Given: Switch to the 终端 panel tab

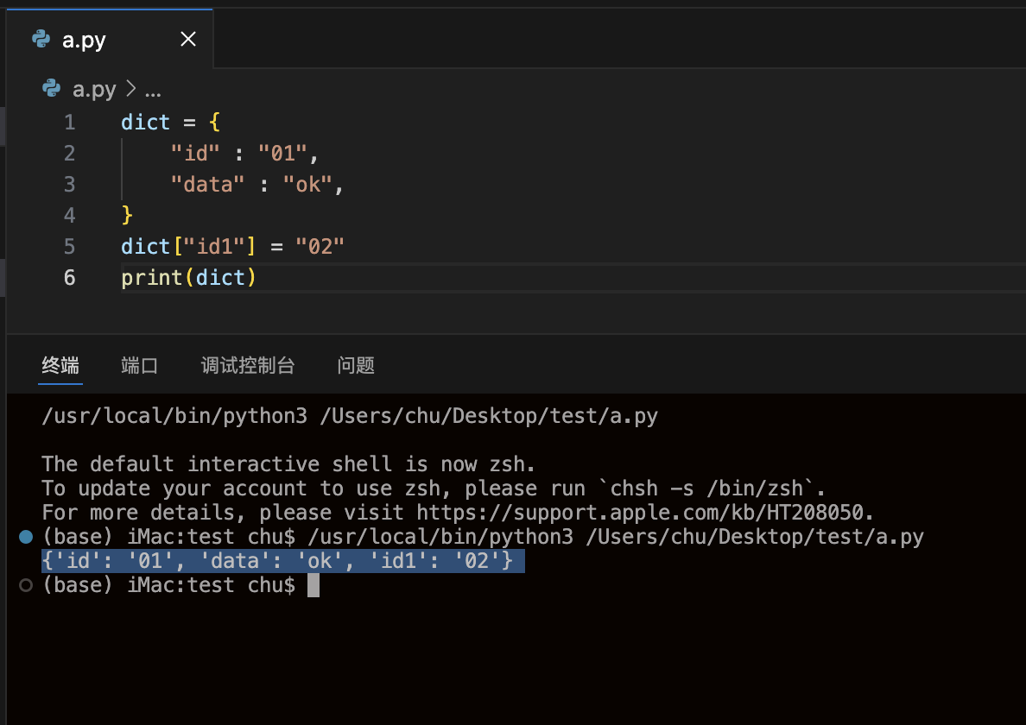Looking at the screenshot, I should point(61,365).
